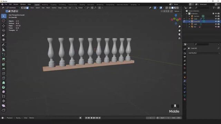Select the Shrink/Fatten tool
Viewport: 221px width, 124px height.
click(3, 101)
